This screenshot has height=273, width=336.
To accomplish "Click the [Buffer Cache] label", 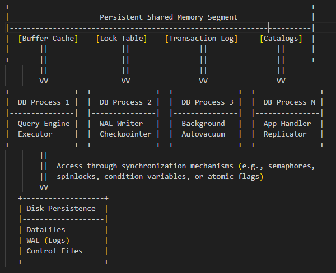I will click(48, 39).
